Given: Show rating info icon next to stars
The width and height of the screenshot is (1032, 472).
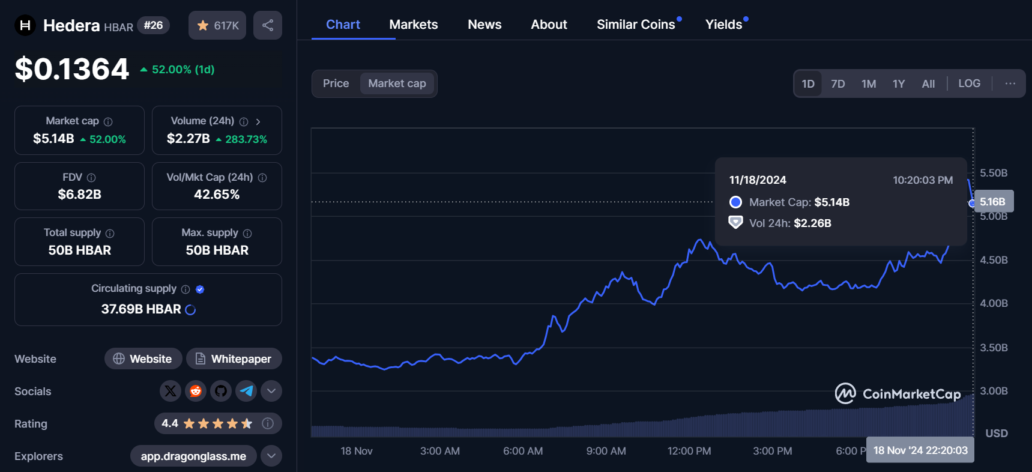Looking at the screenshot, I should 268,423.
